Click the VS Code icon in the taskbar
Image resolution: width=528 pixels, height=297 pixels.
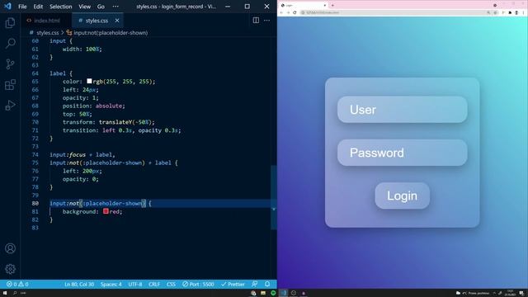[284, 293]
